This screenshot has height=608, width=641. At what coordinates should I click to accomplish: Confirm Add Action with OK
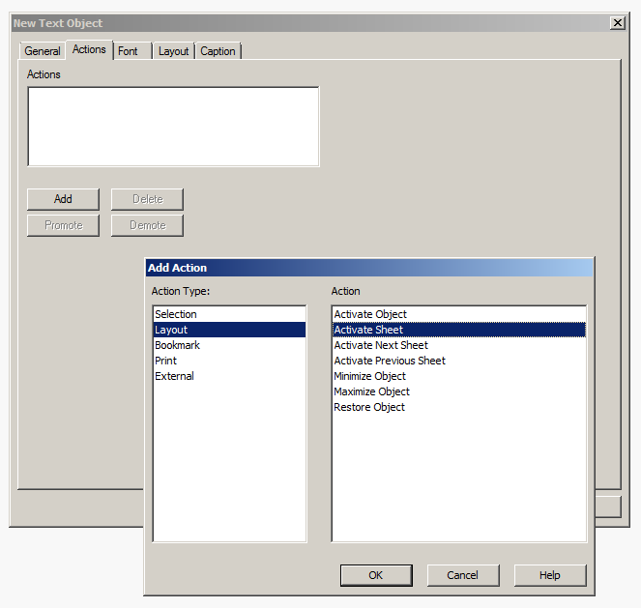coord(376,575)
